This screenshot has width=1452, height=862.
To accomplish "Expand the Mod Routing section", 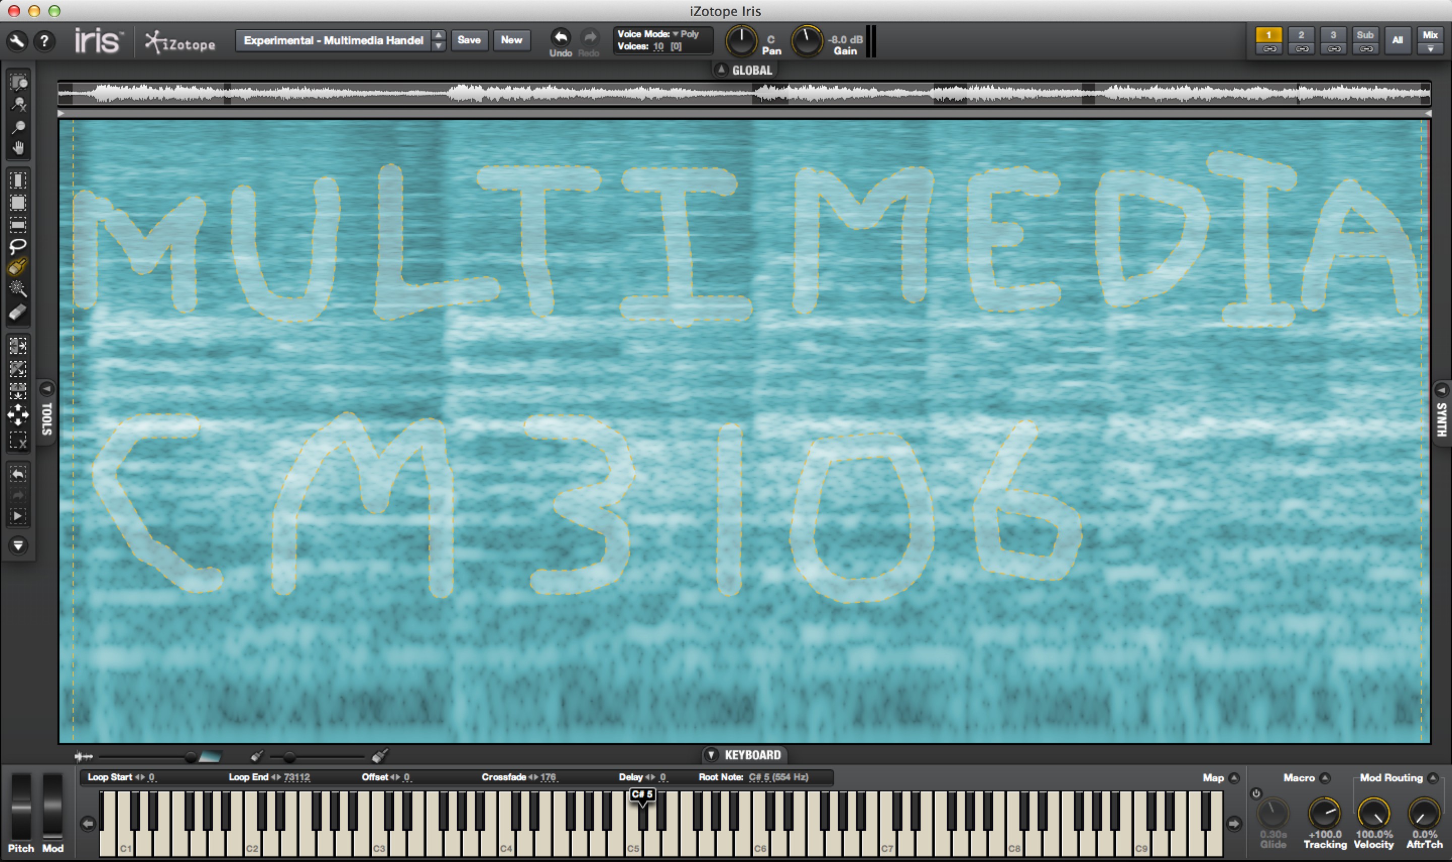I will (x=1432, y=778).
